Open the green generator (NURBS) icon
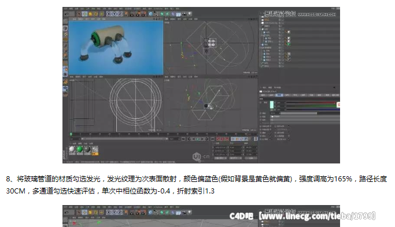The height and width of the screenshot is (227, 395). click(x=162, y=14)
